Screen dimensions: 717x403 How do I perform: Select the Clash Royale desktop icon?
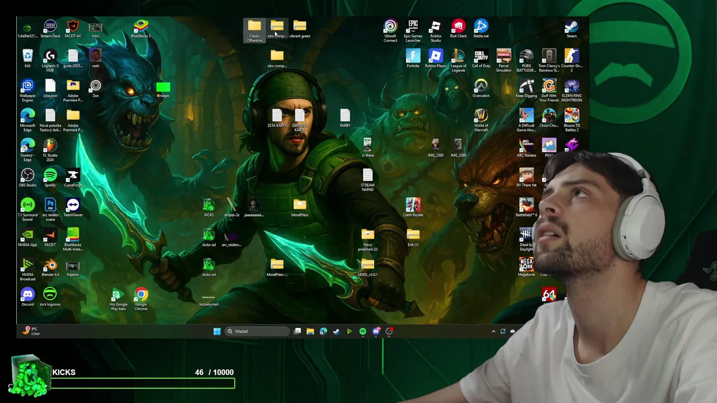click(413, 208)
